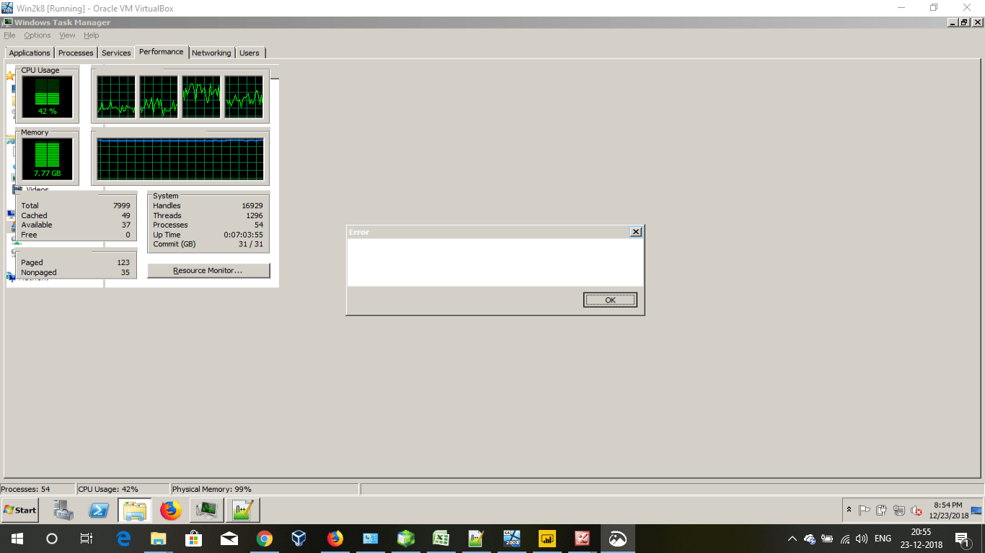Click Handles value 16929

(x=252, y=206)
